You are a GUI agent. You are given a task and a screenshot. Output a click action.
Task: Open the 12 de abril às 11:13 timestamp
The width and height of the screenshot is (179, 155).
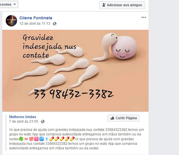(x=35, y=24)
